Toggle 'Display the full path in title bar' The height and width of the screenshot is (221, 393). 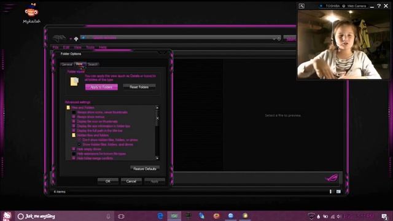click(x=74, y=131)
